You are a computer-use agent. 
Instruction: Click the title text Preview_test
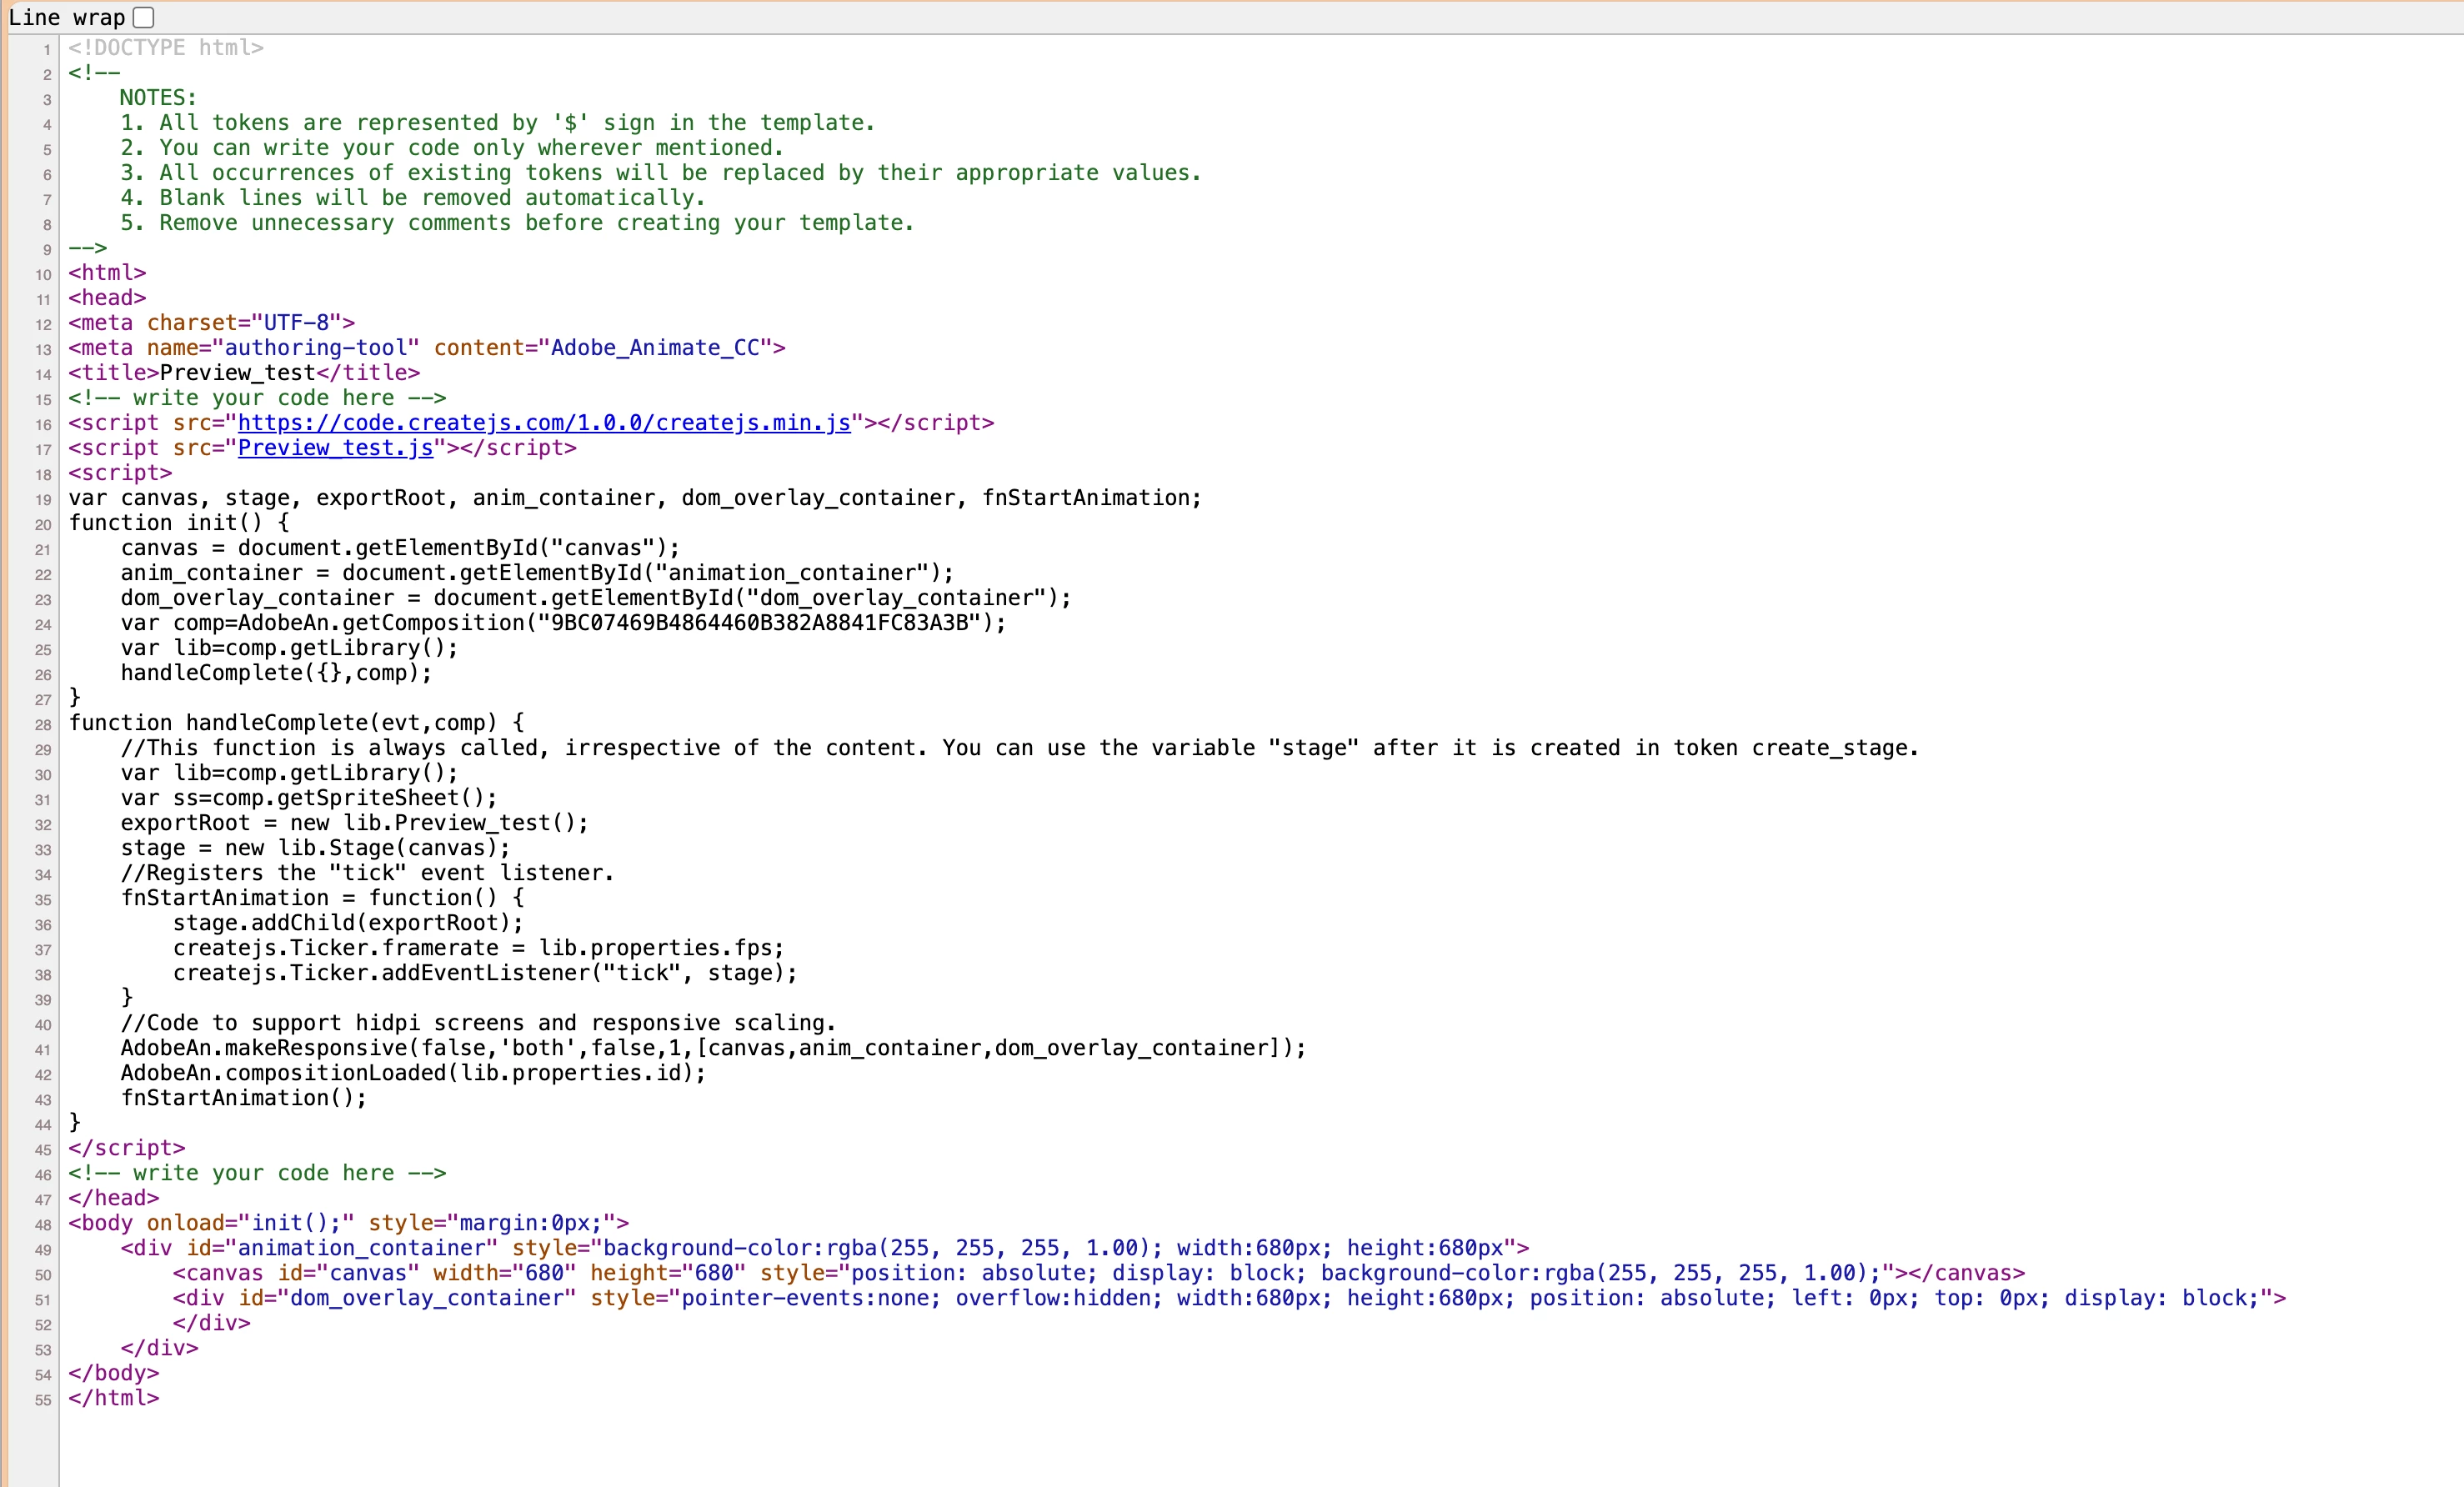click(237, 373)
